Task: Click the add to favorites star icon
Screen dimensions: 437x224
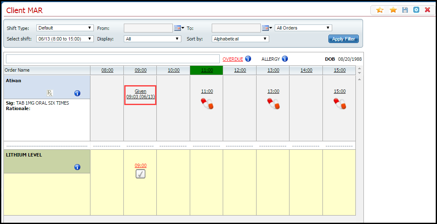Action: (x=380, y=10)
